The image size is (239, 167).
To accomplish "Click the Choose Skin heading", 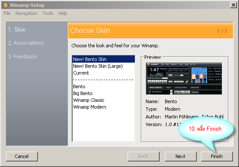I will [90, 30].
